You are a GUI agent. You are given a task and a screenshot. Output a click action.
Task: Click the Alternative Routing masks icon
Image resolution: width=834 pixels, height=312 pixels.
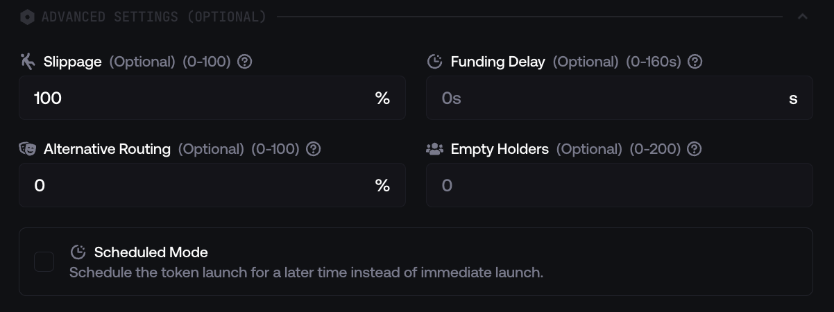28,149
